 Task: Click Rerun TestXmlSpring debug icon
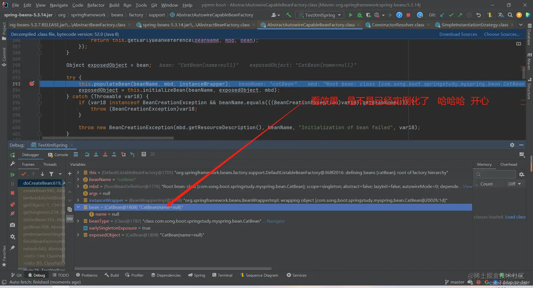13,155
